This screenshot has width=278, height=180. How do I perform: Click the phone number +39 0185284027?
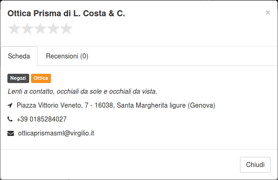(42, 119)
